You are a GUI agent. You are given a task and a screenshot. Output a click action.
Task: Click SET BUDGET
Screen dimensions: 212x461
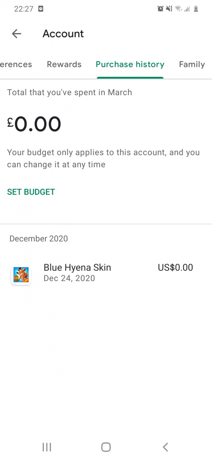coord(31,192)
